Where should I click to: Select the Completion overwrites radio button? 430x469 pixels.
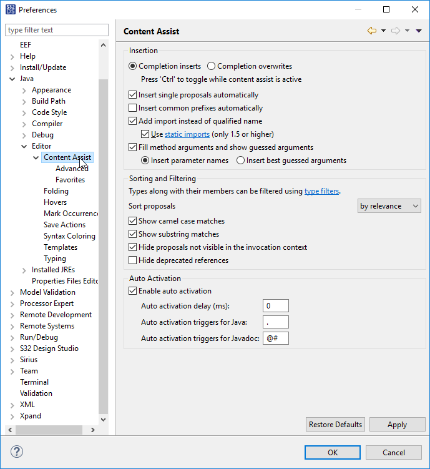click(212, 66)
